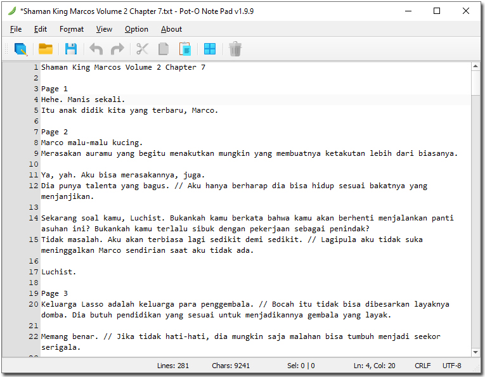Open the Option menu

pyautogui.click(x=136, y=29)
